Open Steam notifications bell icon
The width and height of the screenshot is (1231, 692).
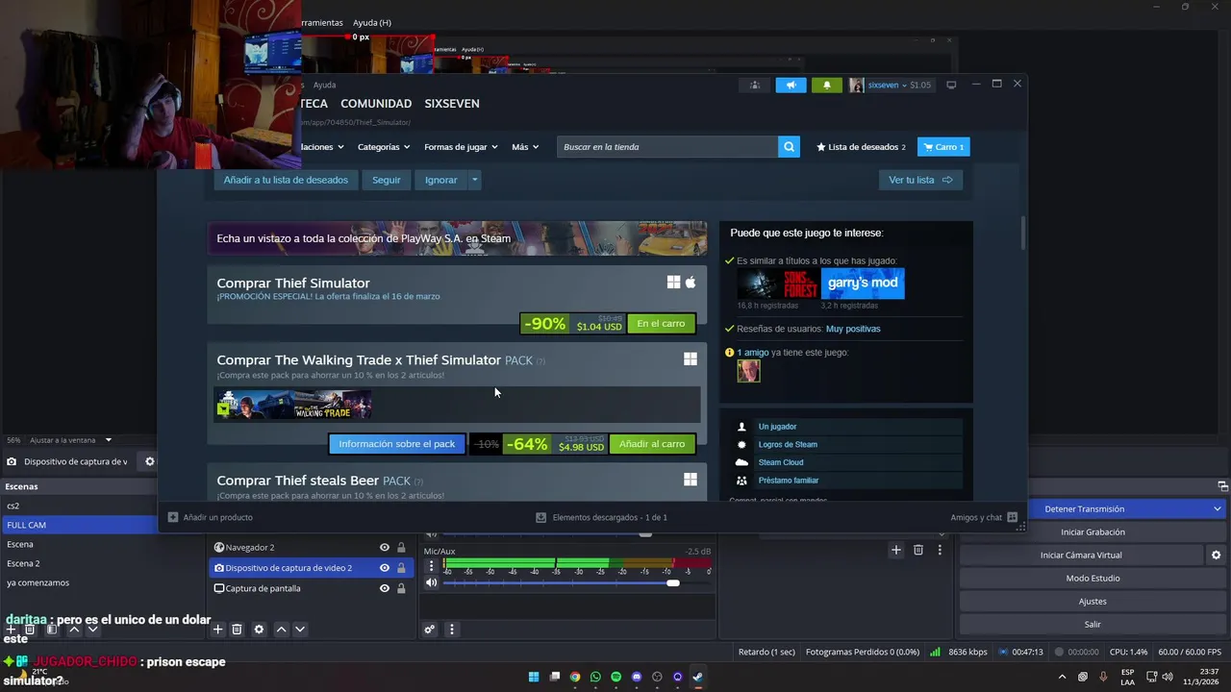[x=827, y=85]
